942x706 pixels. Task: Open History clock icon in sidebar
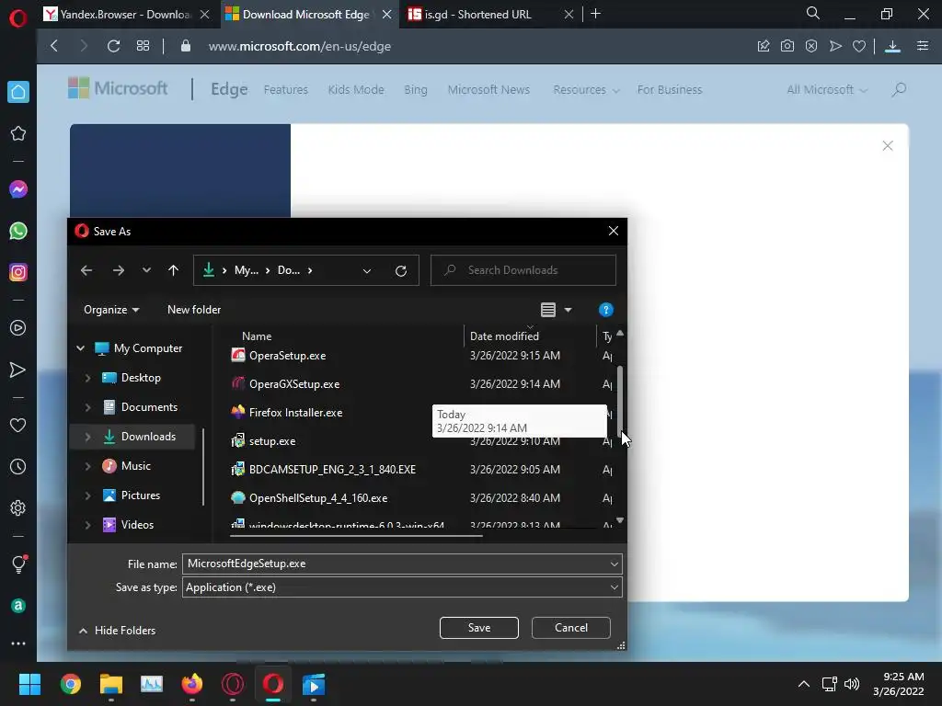point(18,466)
